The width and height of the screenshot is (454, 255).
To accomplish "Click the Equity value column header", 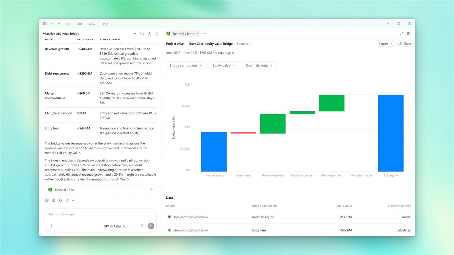I will pyautogui.click(x=344, y=206).
